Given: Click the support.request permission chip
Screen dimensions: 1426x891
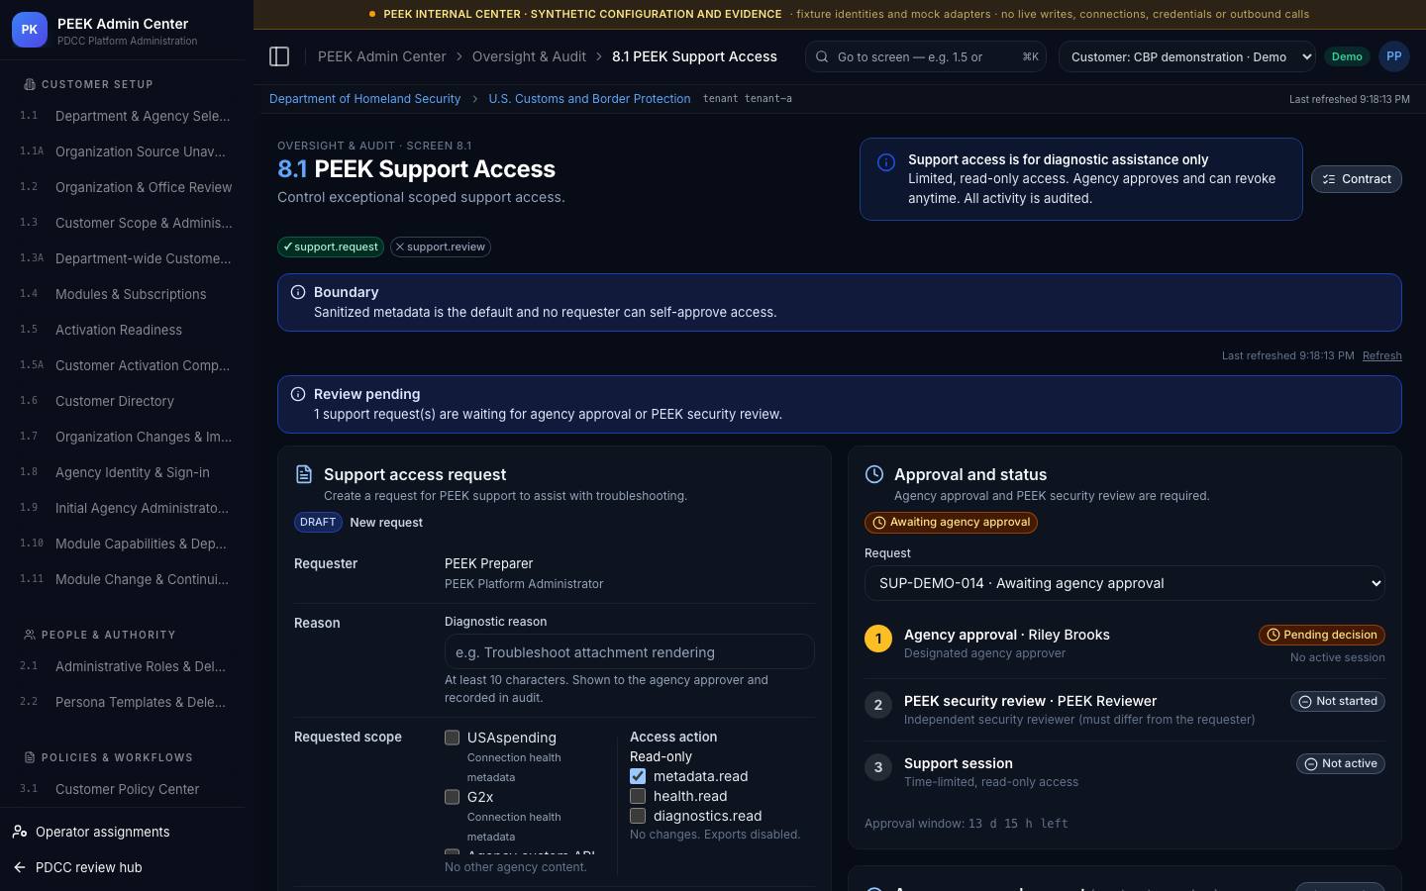Looking at the screenshot, I should click(331, 247).
